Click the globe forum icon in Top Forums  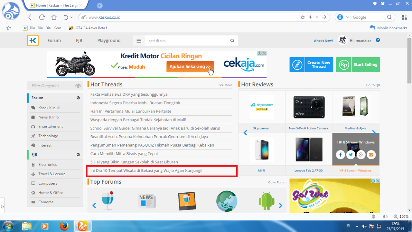click(x=227, y=201)
